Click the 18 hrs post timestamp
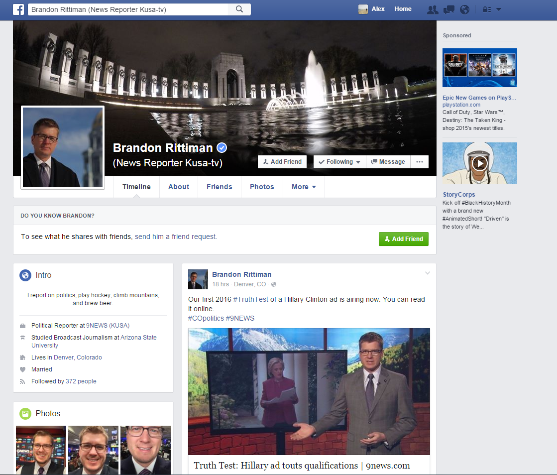The height and width of the screenshot is (475, 557). pyautogui.click(x=220, y=284)
